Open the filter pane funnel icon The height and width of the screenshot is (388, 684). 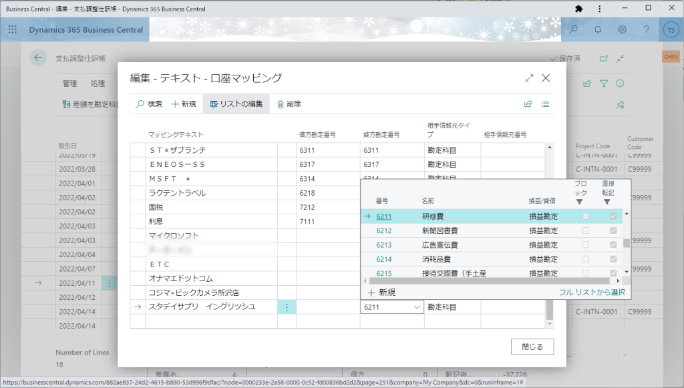604,83
